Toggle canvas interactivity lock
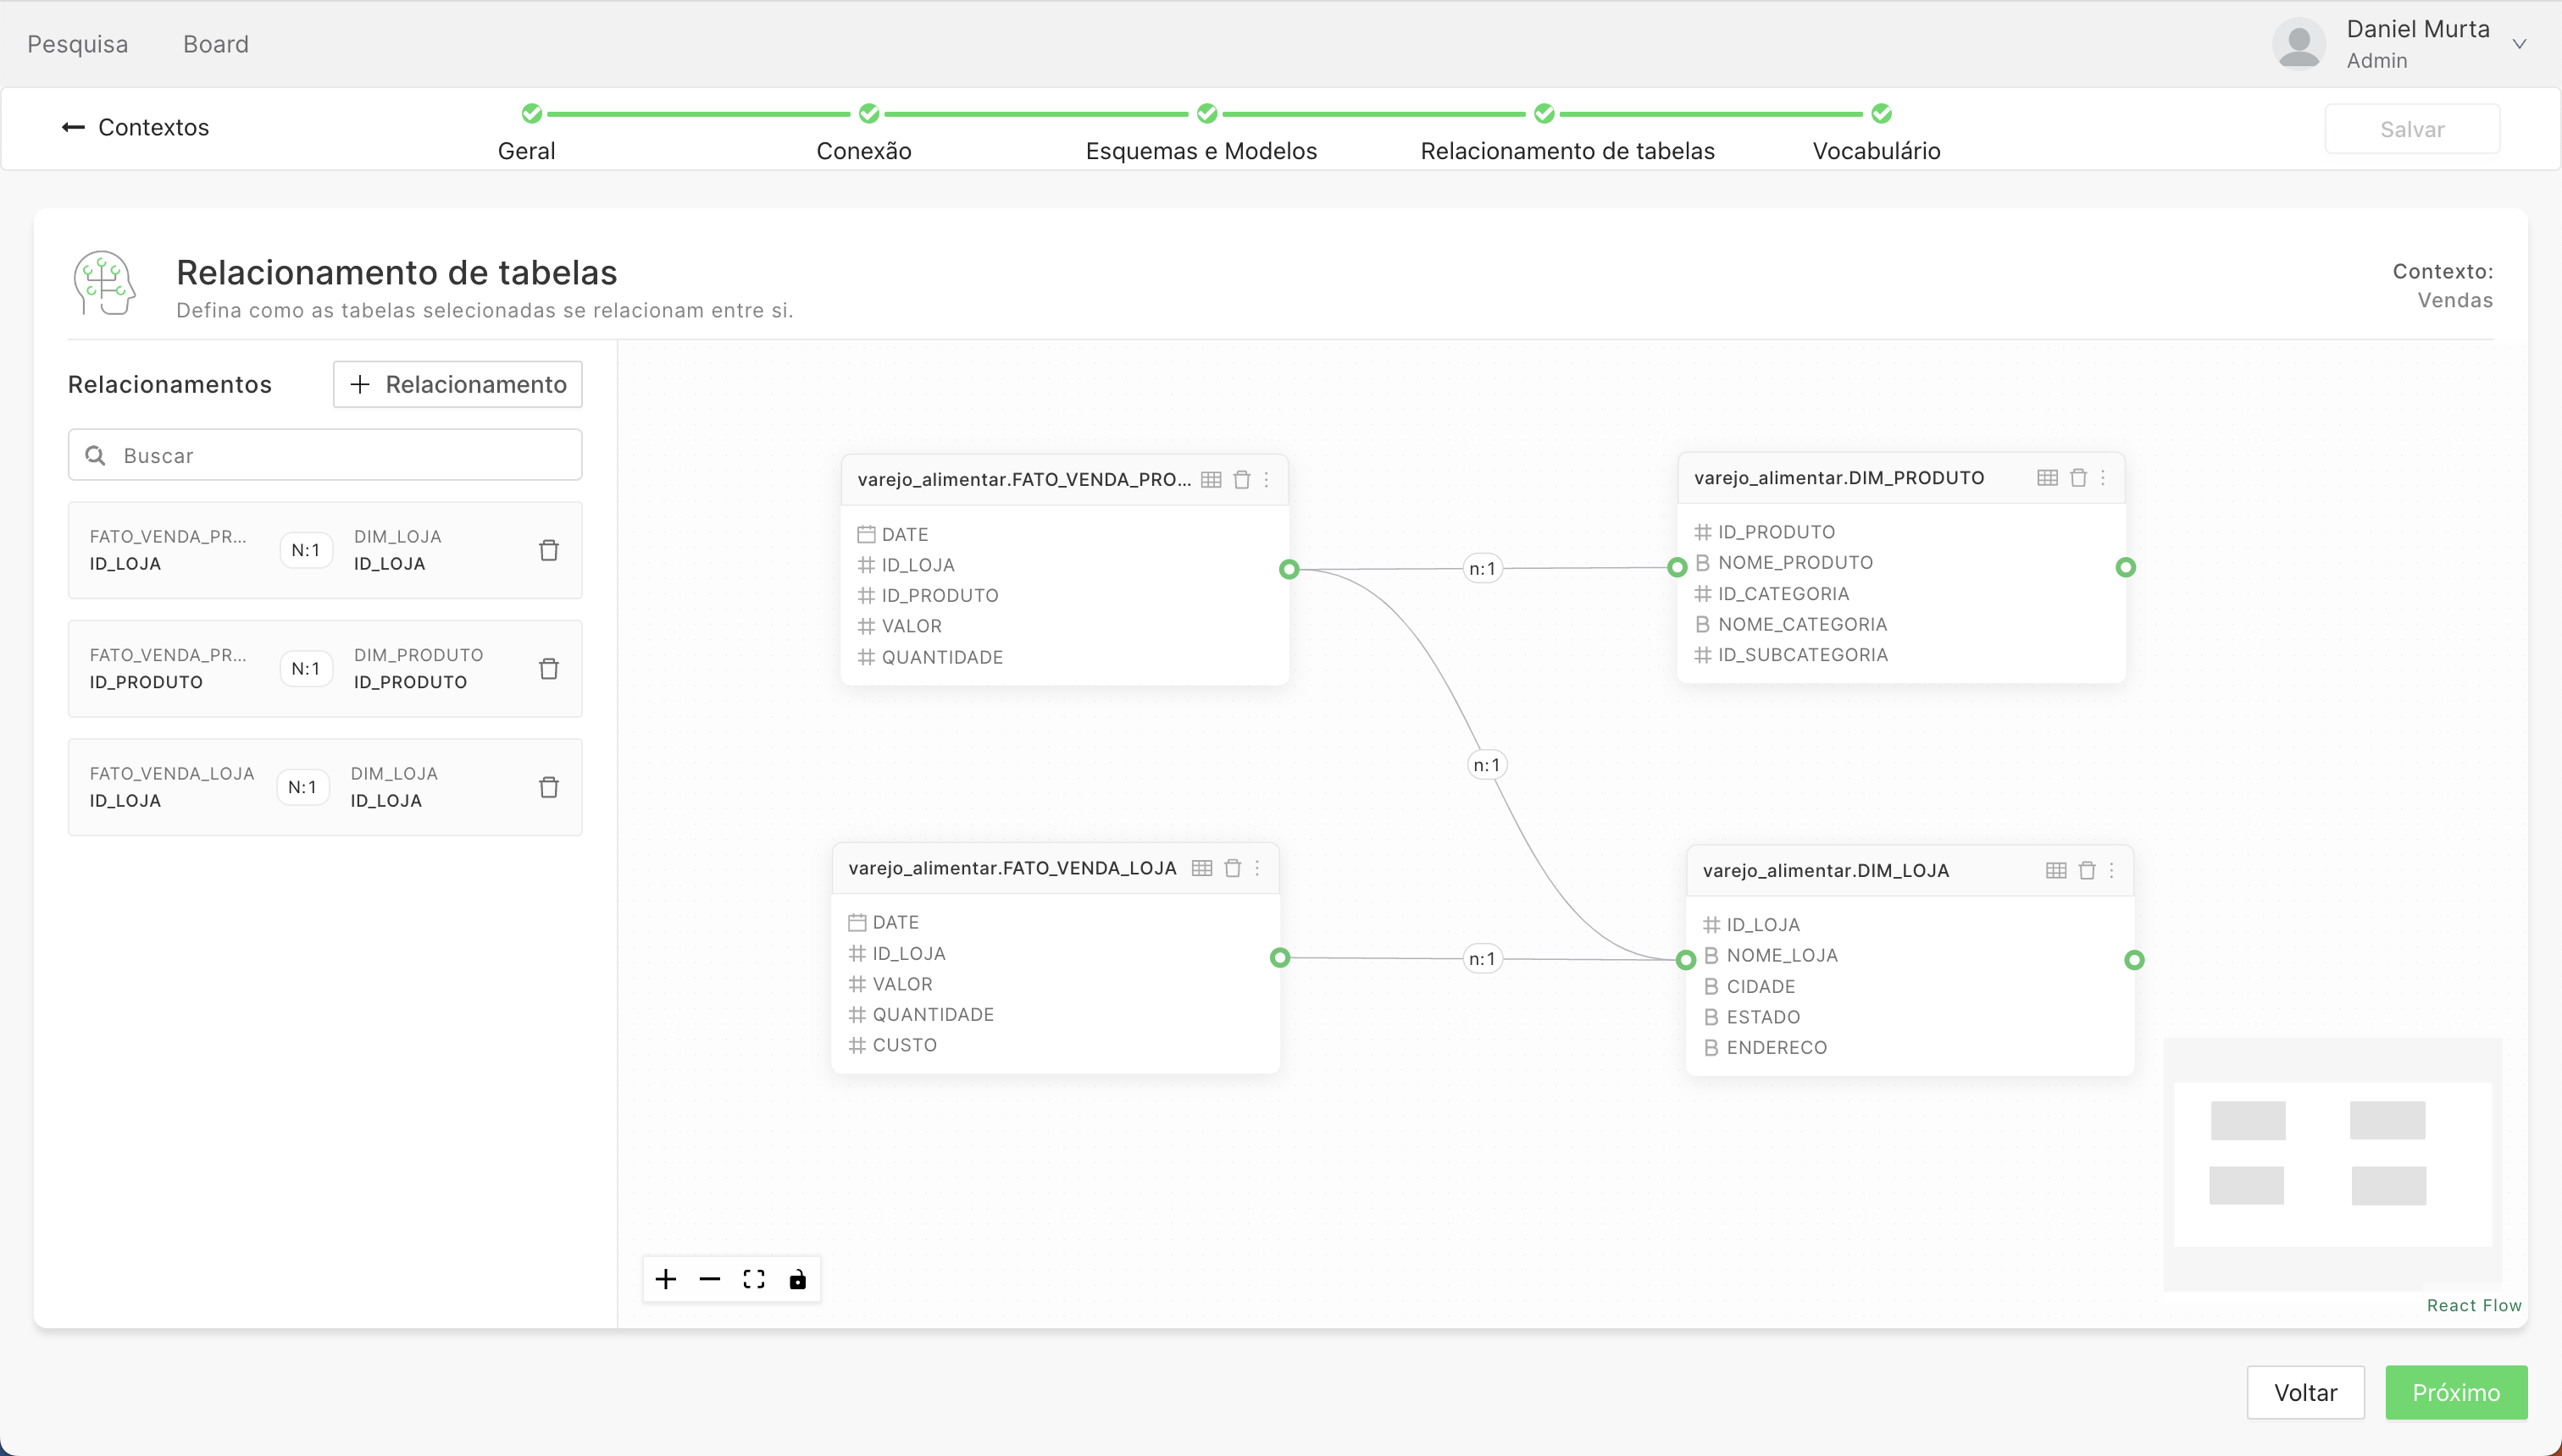 coord(797,1279)
